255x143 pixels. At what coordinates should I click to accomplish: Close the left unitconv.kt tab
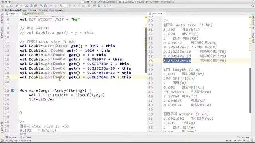[x=20, y=14]
